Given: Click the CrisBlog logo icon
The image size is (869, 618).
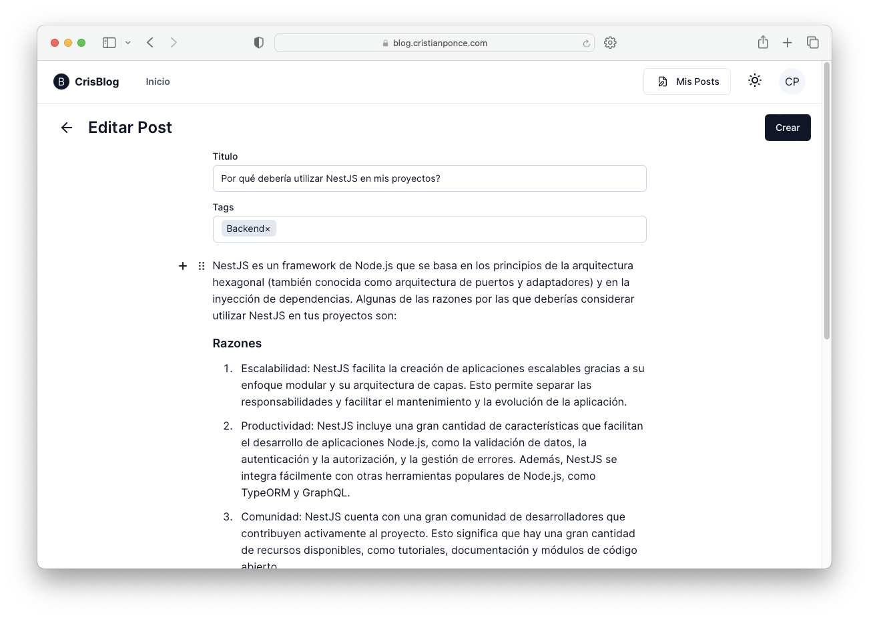Looking at the screenshot, I should pos(61,82).
